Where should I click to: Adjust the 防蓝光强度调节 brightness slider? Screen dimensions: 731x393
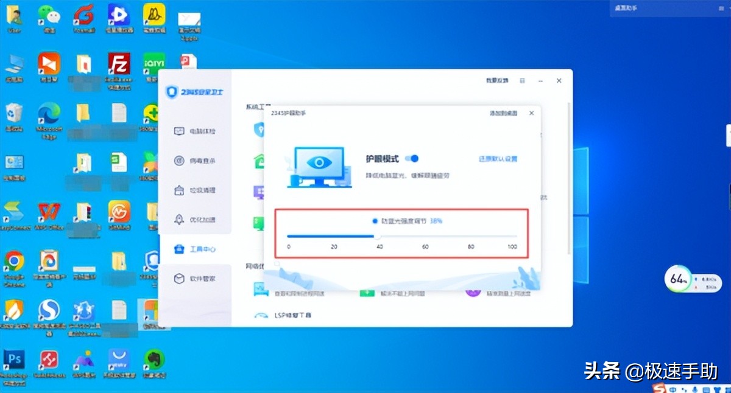(376, 236)
